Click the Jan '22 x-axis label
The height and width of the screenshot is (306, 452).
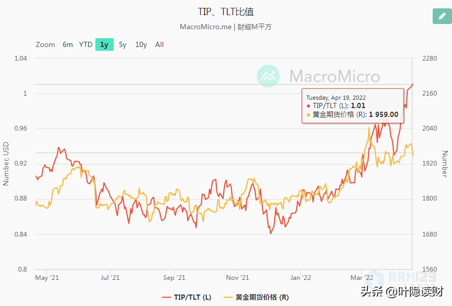click(300, 278)
